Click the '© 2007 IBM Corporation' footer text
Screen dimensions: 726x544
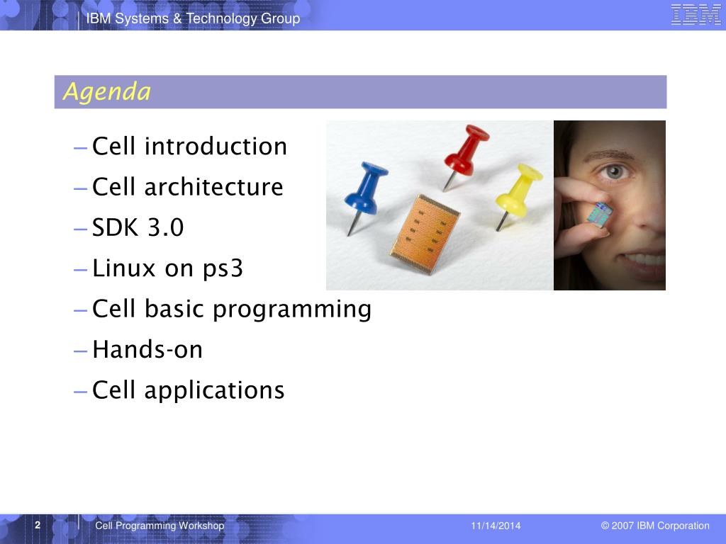click(x=655, y=526)
